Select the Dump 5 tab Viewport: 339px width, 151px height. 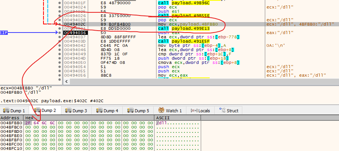pos(138,111)
